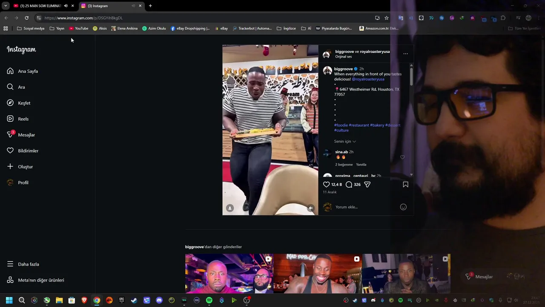Screen dimensions: 545x307
Task: Open the #bakery hashtag
Action: tap(377, 125)
